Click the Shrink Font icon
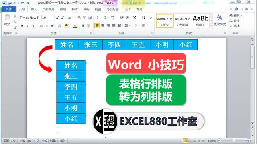 (x=63, y=18)
